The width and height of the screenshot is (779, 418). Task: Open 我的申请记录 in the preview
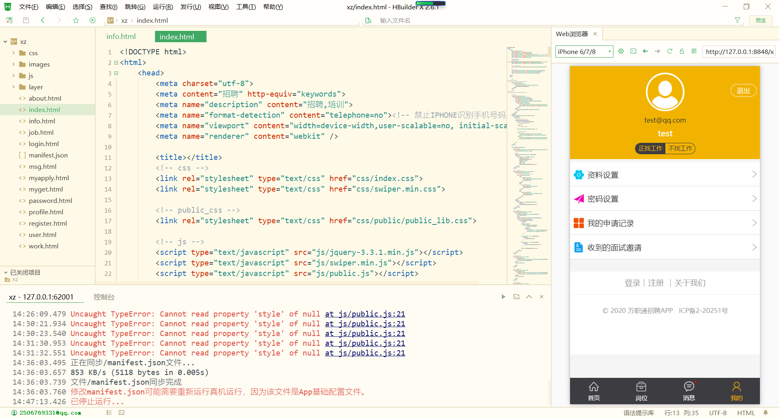(x=665, y=223)
